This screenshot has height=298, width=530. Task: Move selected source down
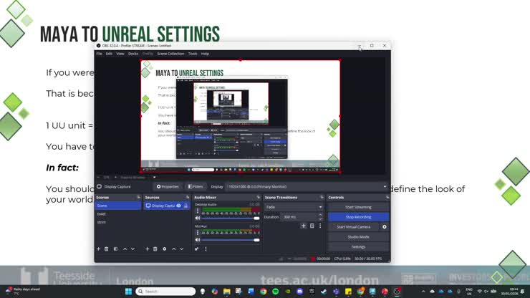pyautogui.click(x=181, y=249)
